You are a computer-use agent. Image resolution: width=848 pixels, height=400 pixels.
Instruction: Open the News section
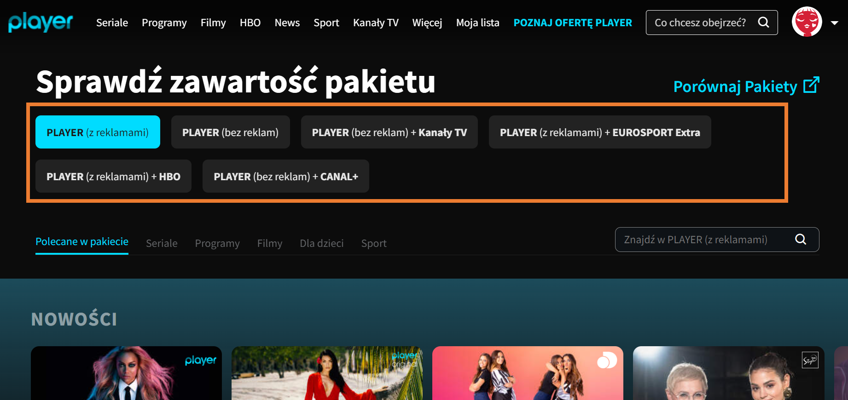click(287, 23)
